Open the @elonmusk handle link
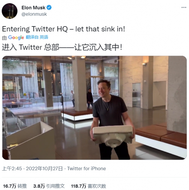189x190 pixels. 34,14
